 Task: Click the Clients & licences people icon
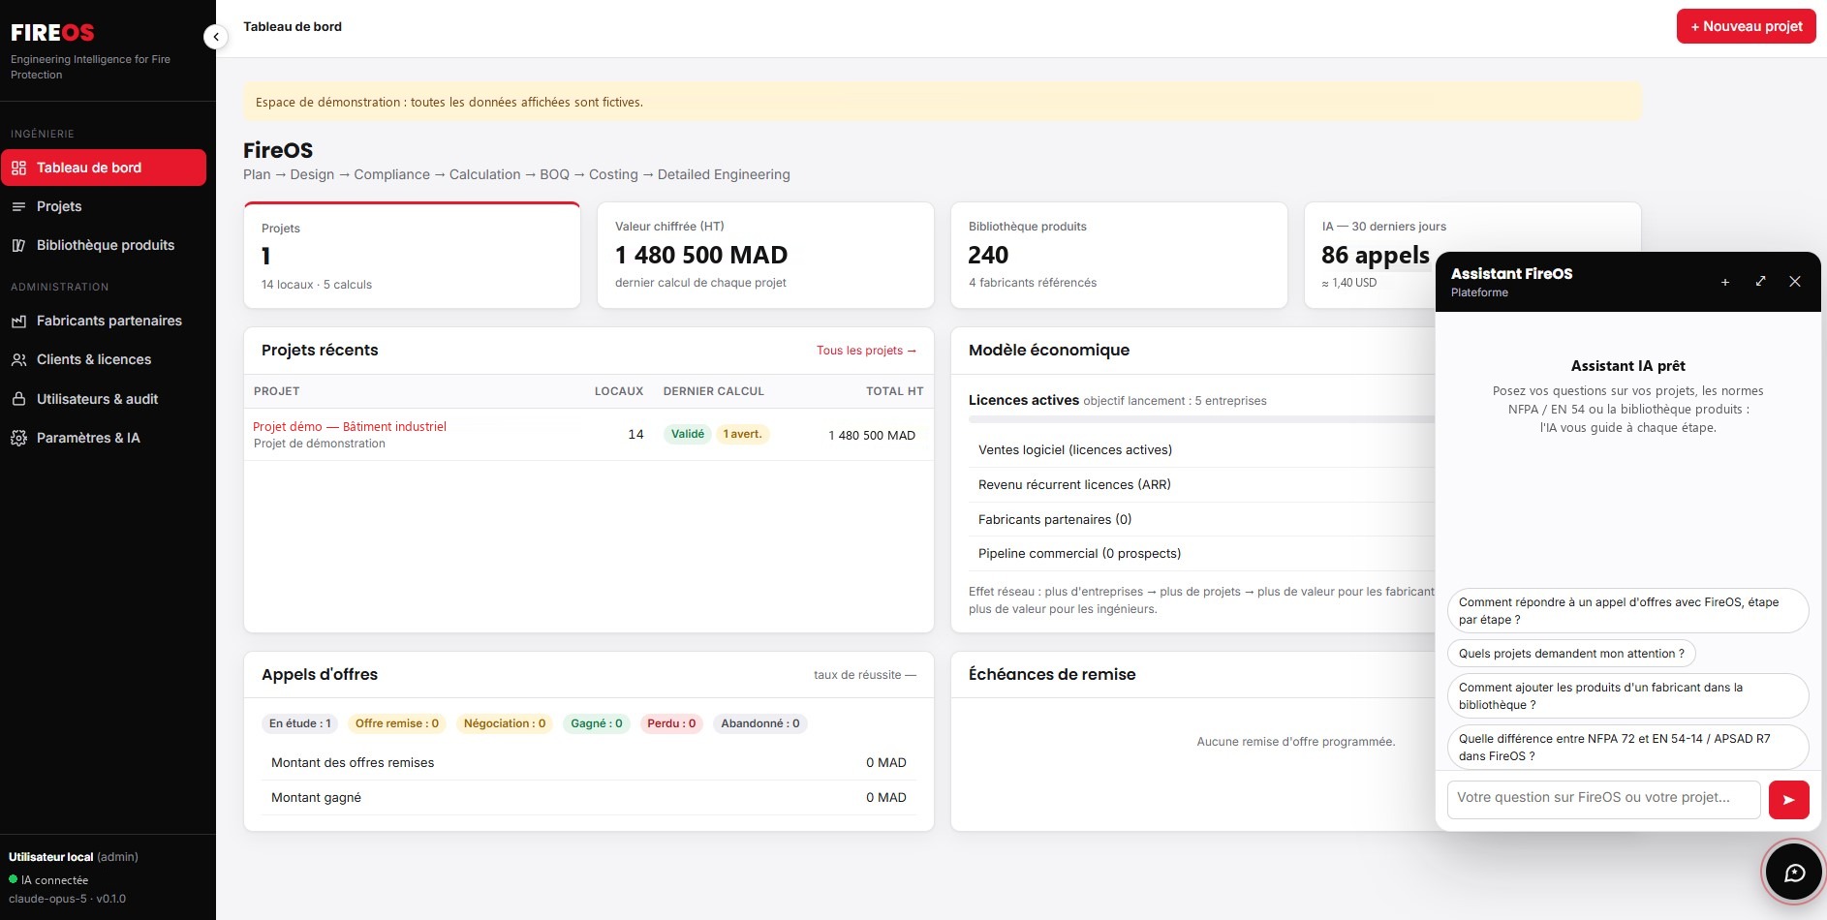[18, 359]
